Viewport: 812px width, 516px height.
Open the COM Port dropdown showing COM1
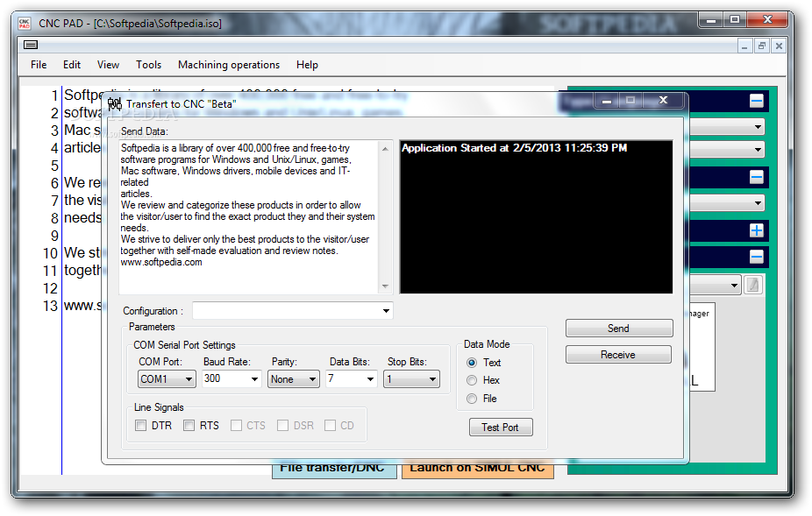point(167,379)
